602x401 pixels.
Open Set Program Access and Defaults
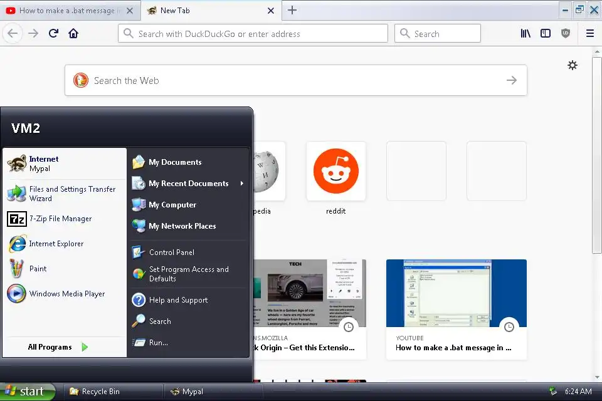188,274
